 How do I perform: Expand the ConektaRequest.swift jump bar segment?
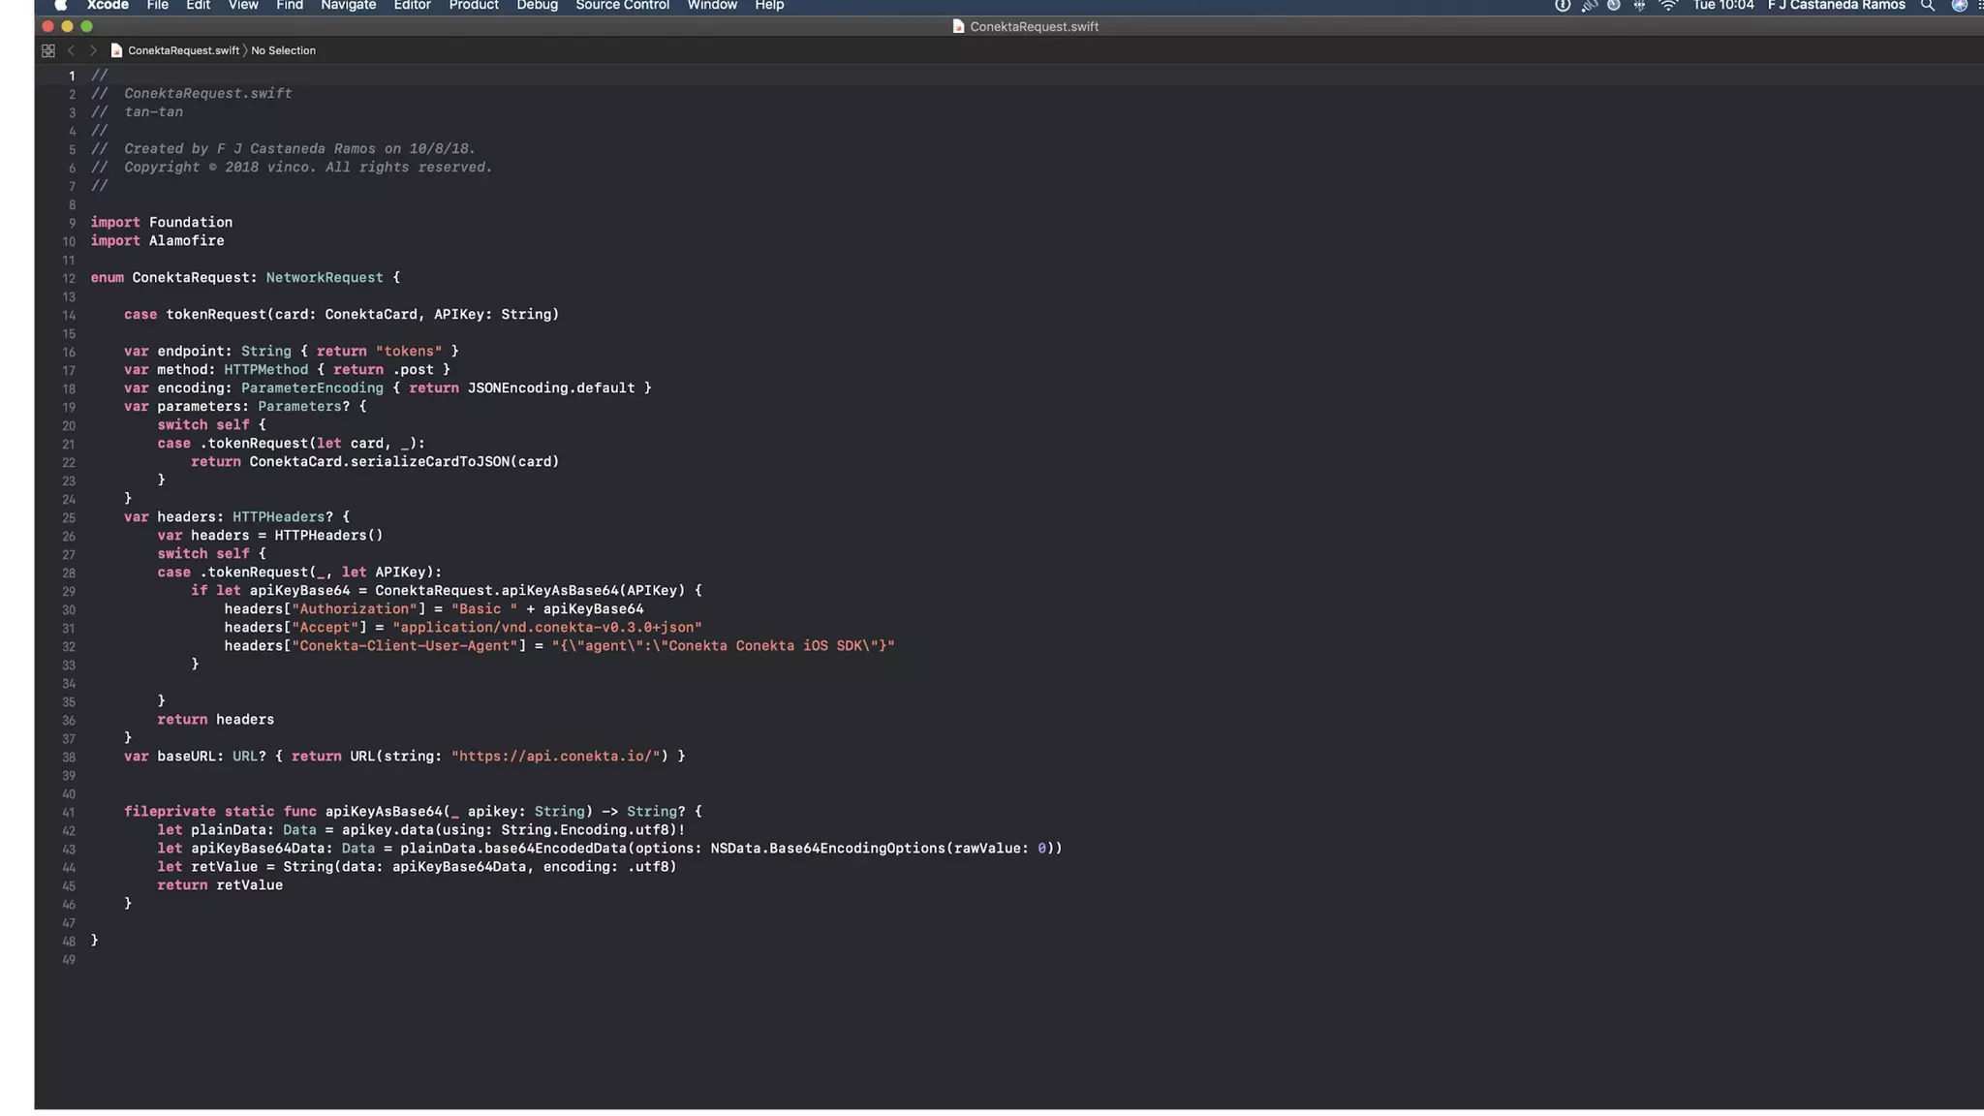(183, 50)
